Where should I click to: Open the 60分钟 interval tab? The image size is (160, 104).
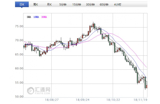click(104, 5)
